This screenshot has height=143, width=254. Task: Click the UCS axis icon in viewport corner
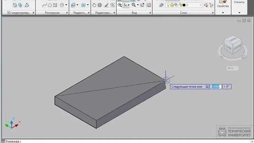[x=13, y=123]
